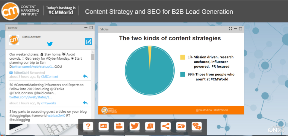Open the speaker bio widget icon
Image resolution: width=288 pixels, height=136 pixels.
150,126
